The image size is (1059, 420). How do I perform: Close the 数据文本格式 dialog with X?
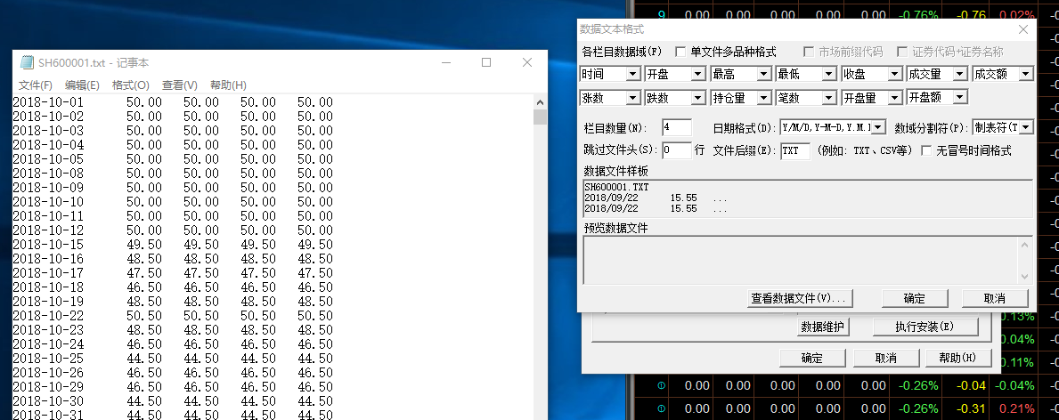pos(1023,29)
